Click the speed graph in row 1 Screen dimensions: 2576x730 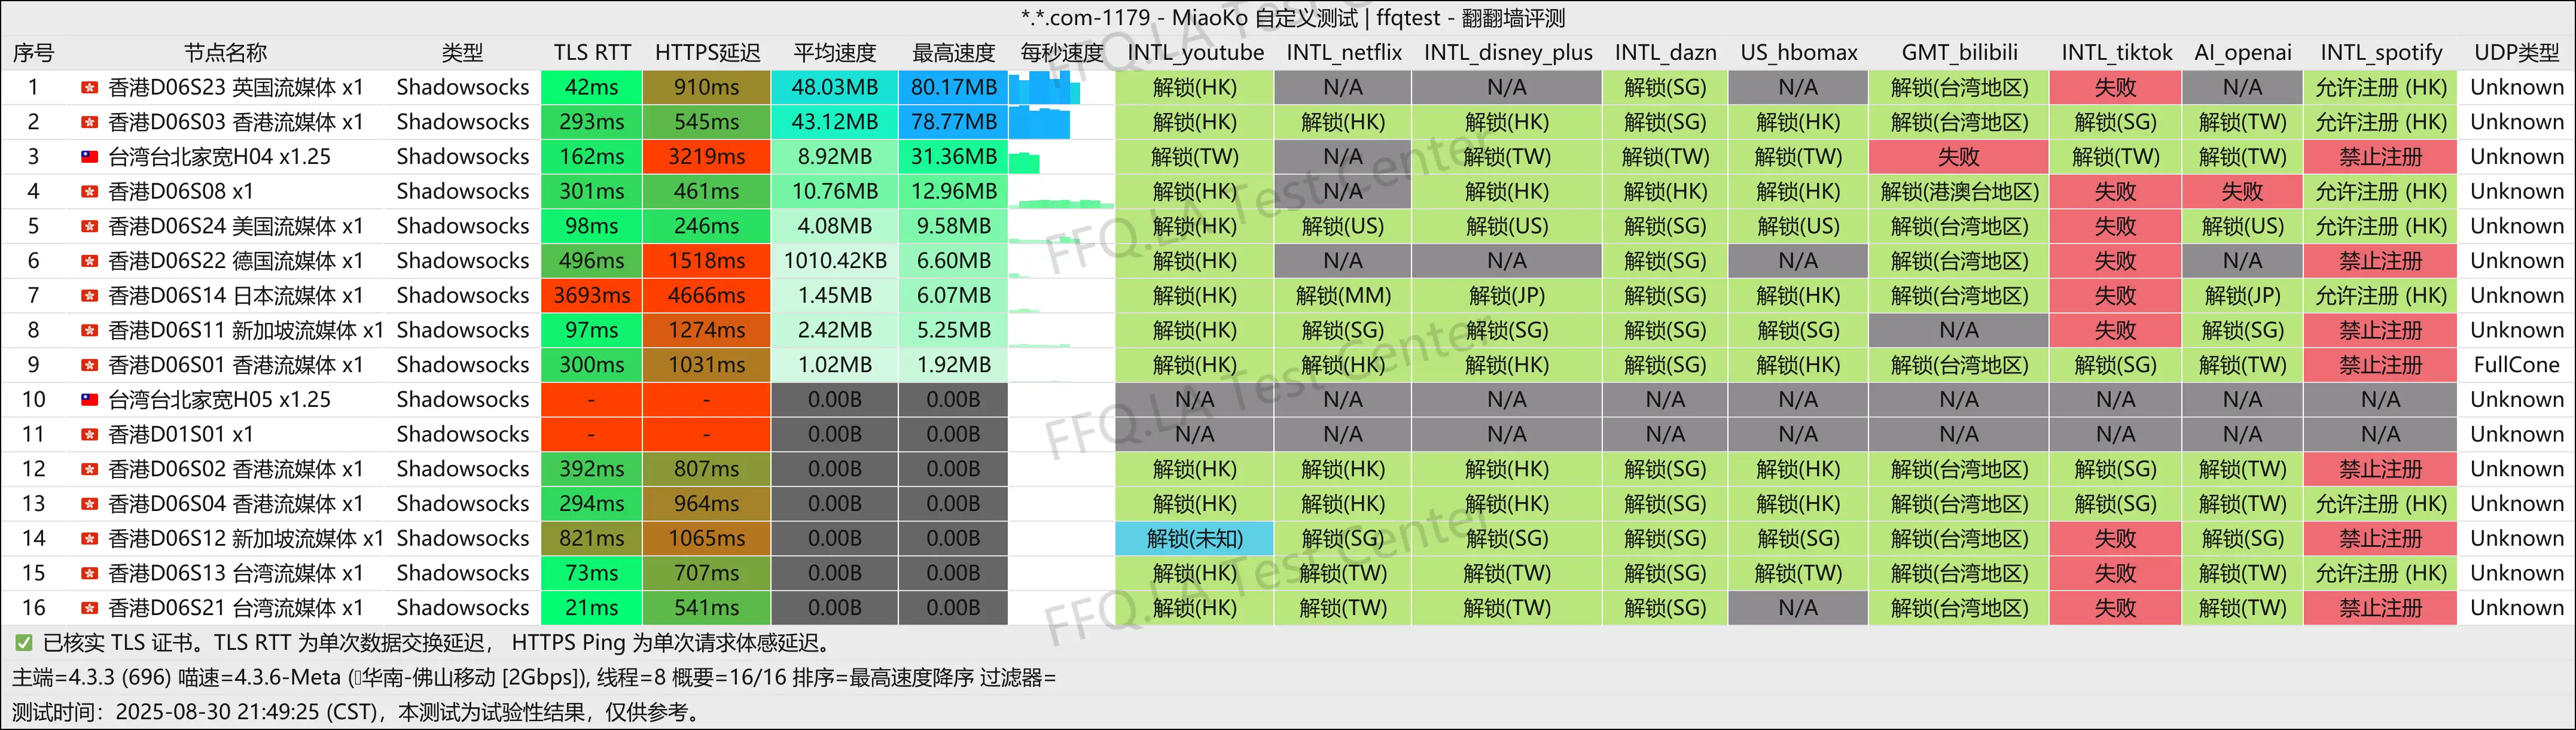pos(1045,88)
